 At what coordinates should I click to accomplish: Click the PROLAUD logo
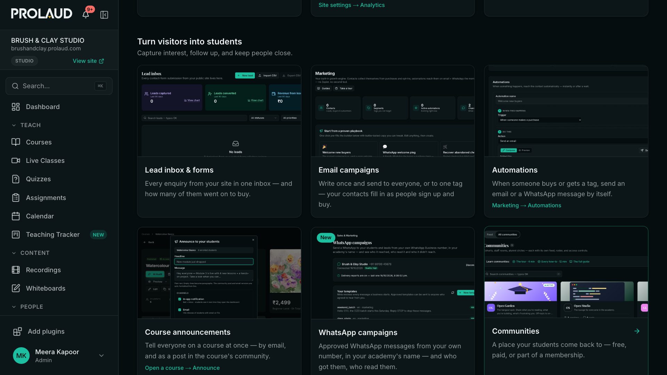tap(42, 14)
